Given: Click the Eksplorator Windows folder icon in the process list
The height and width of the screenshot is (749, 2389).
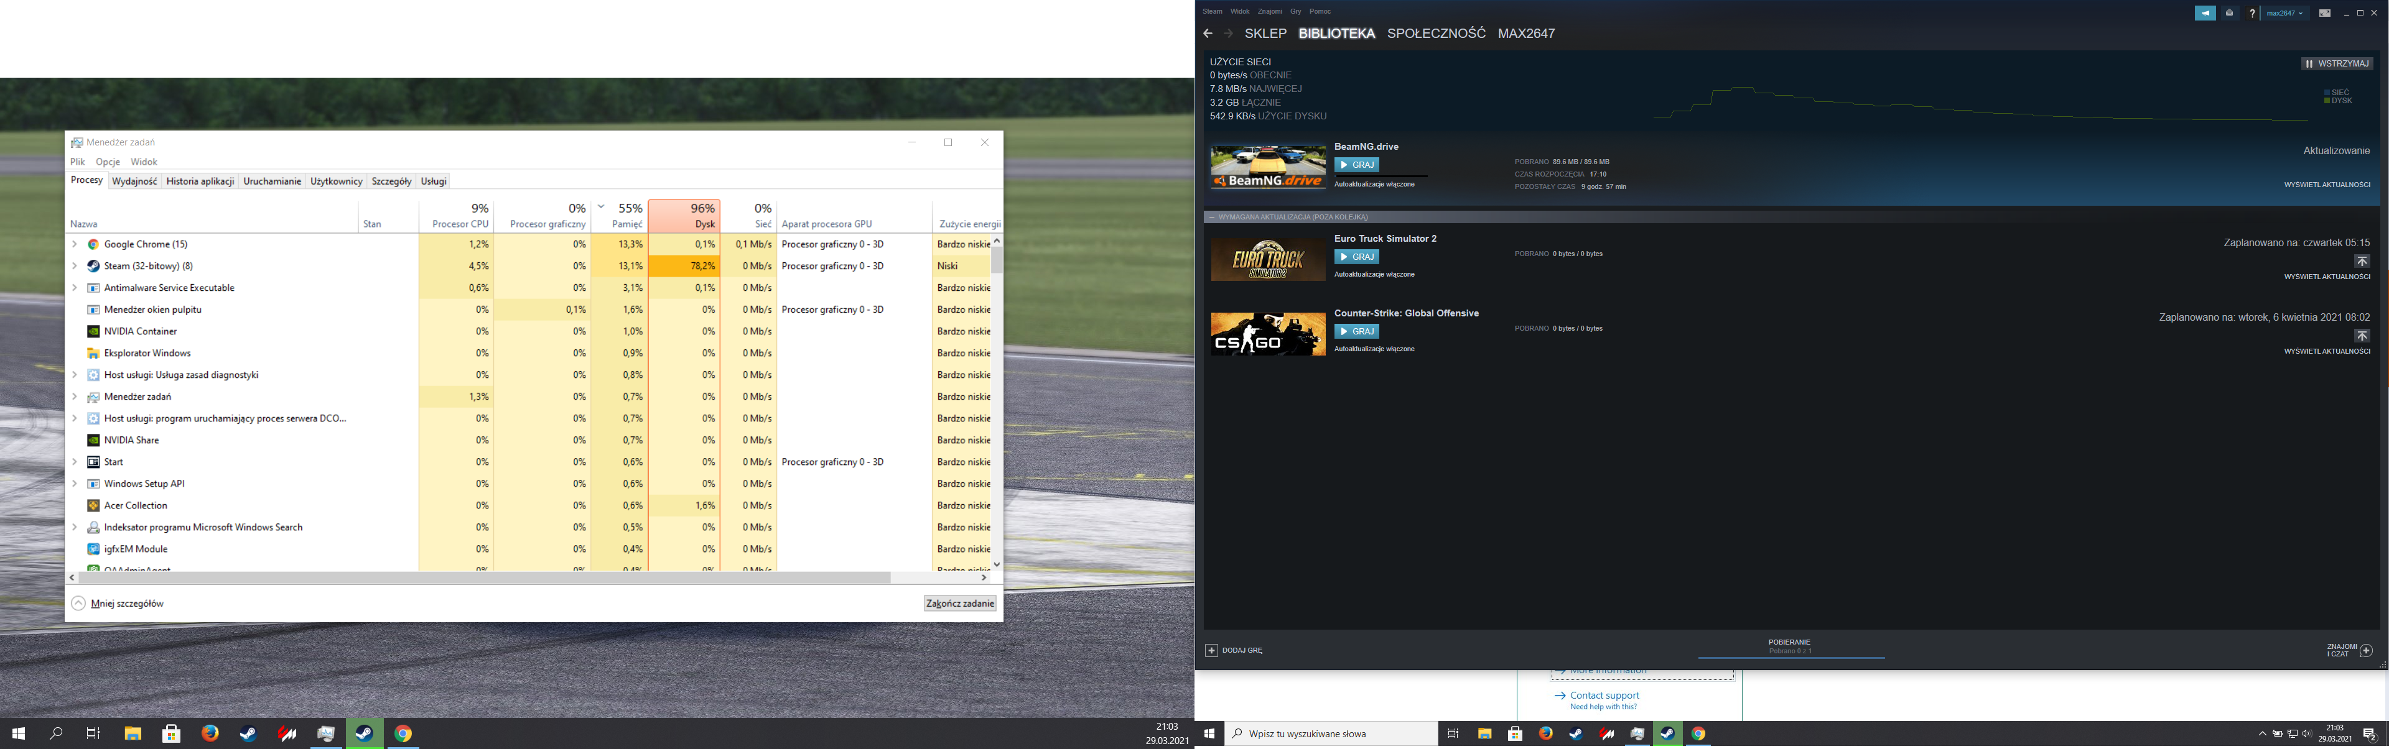Looking at the screenshot, I should (x=93, y=353).
